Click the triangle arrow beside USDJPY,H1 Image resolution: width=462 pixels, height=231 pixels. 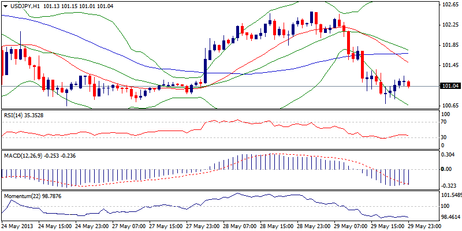click(5, 6)
